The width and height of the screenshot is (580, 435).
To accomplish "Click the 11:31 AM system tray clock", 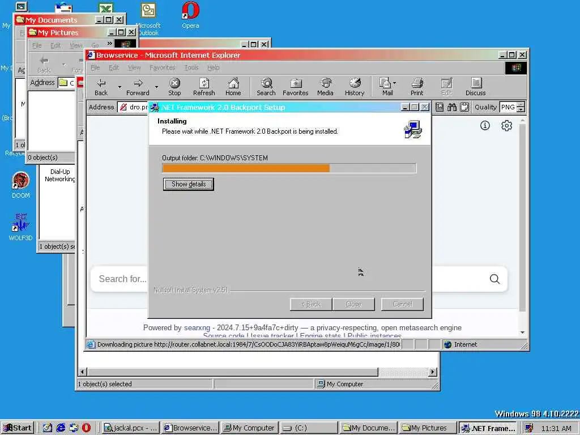I will pos(556,428).
